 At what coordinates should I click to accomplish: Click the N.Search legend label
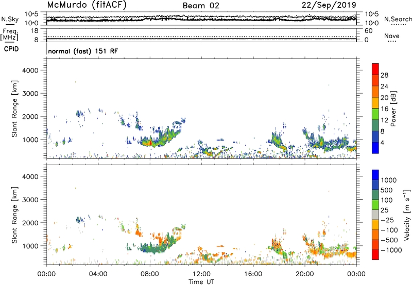point(398,19)
